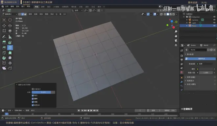Click the pan view hand icon
Image resolution: width=217 pixels, height=126 pixels.
[x=176, y=36]
